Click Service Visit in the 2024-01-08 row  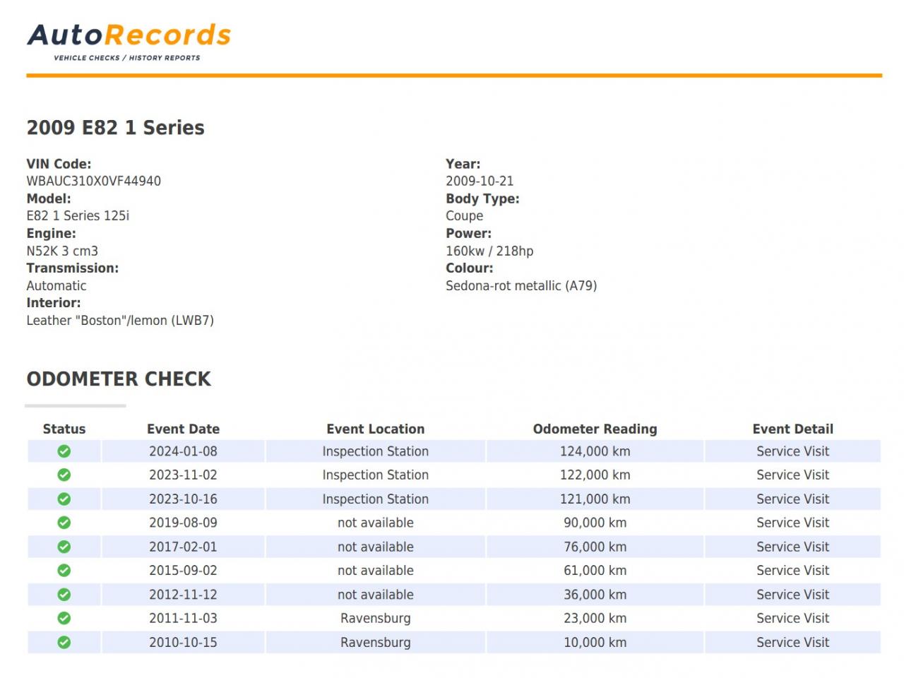[793, 451]
